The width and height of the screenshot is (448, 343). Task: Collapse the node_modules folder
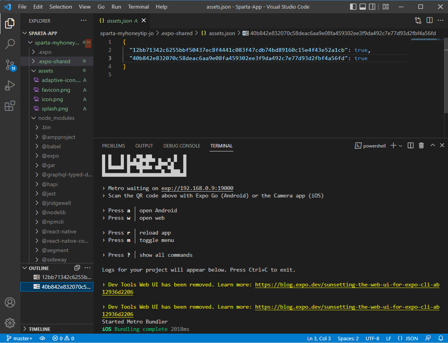click(57, 118)
